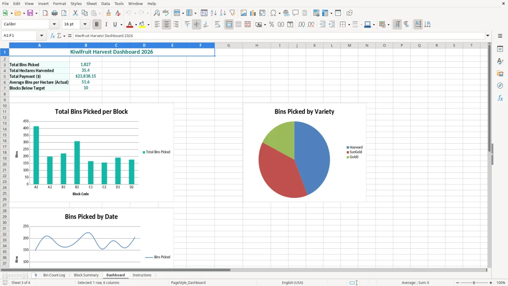Screen dimensions: 508x286
Task: Open the sidebar Properties deck
Action: point(500,49)
